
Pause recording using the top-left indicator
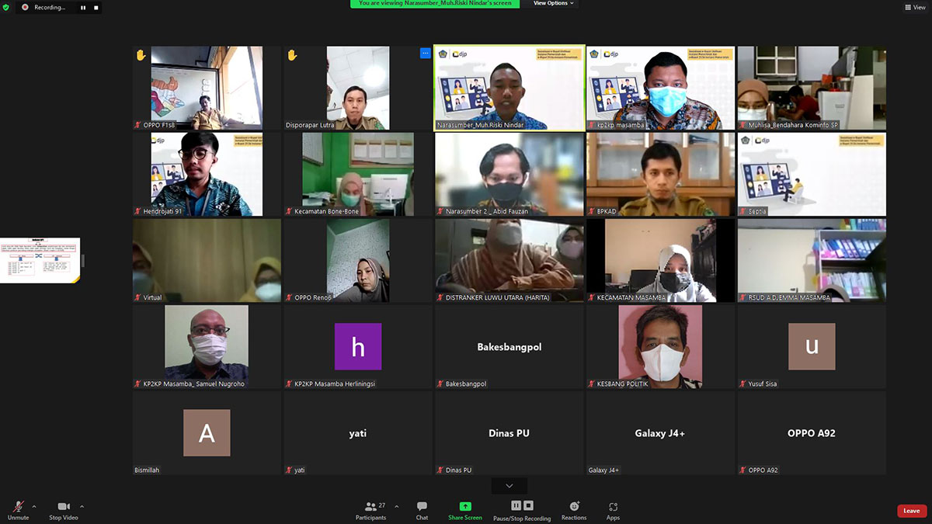click(83, 8)
